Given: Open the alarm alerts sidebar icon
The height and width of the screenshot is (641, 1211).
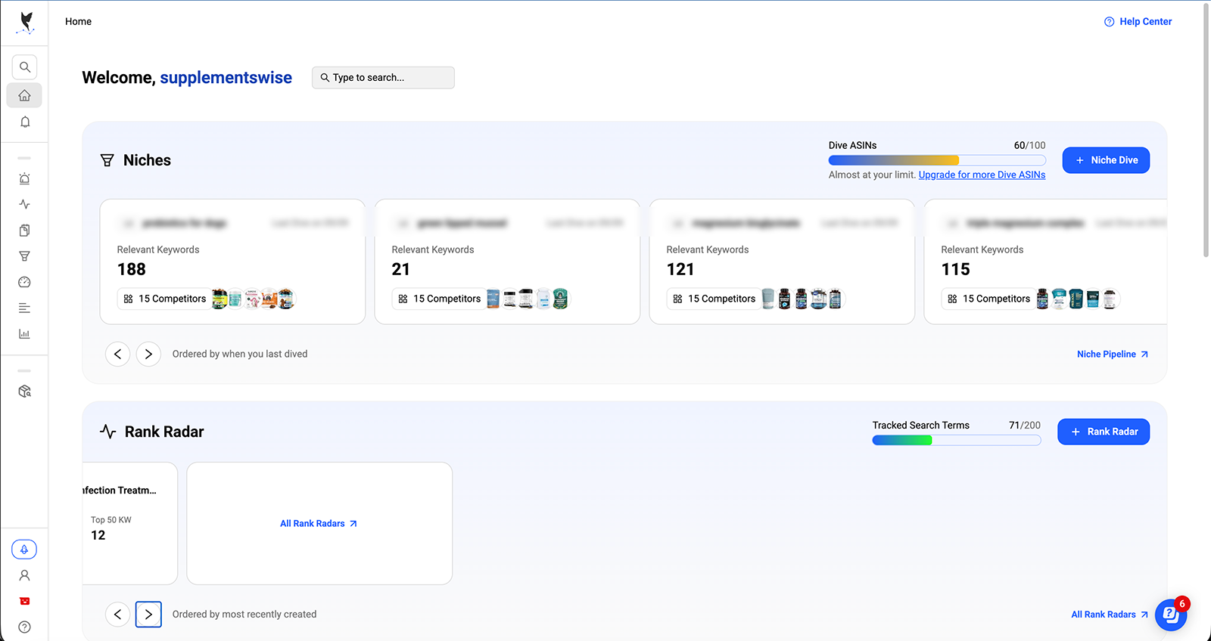Looking at the screenshot, I should pos(24,178).
